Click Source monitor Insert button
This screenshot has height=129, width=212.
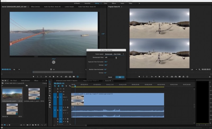click(66, 77)
